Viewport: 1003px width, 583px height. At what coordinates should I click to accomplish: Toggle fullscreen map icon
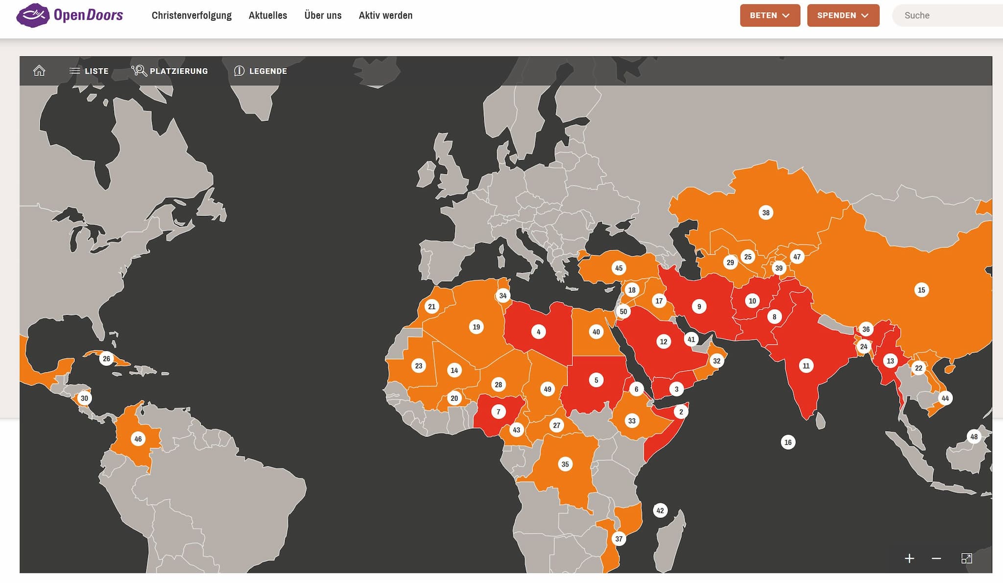[966, 559]
